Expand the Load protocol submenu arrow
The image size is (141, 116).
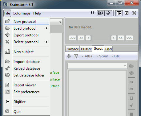tap(47, 28)
